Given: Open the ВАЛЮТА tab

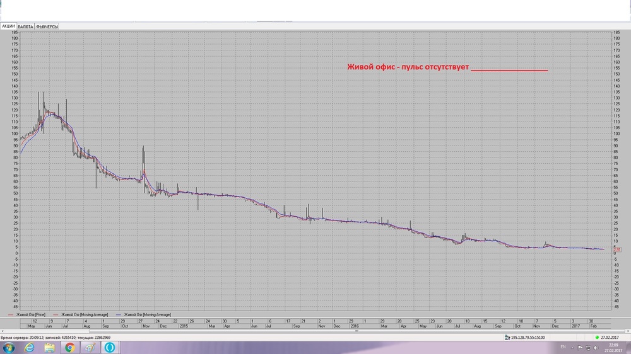Looking at the screenshot, I should 25,26.
